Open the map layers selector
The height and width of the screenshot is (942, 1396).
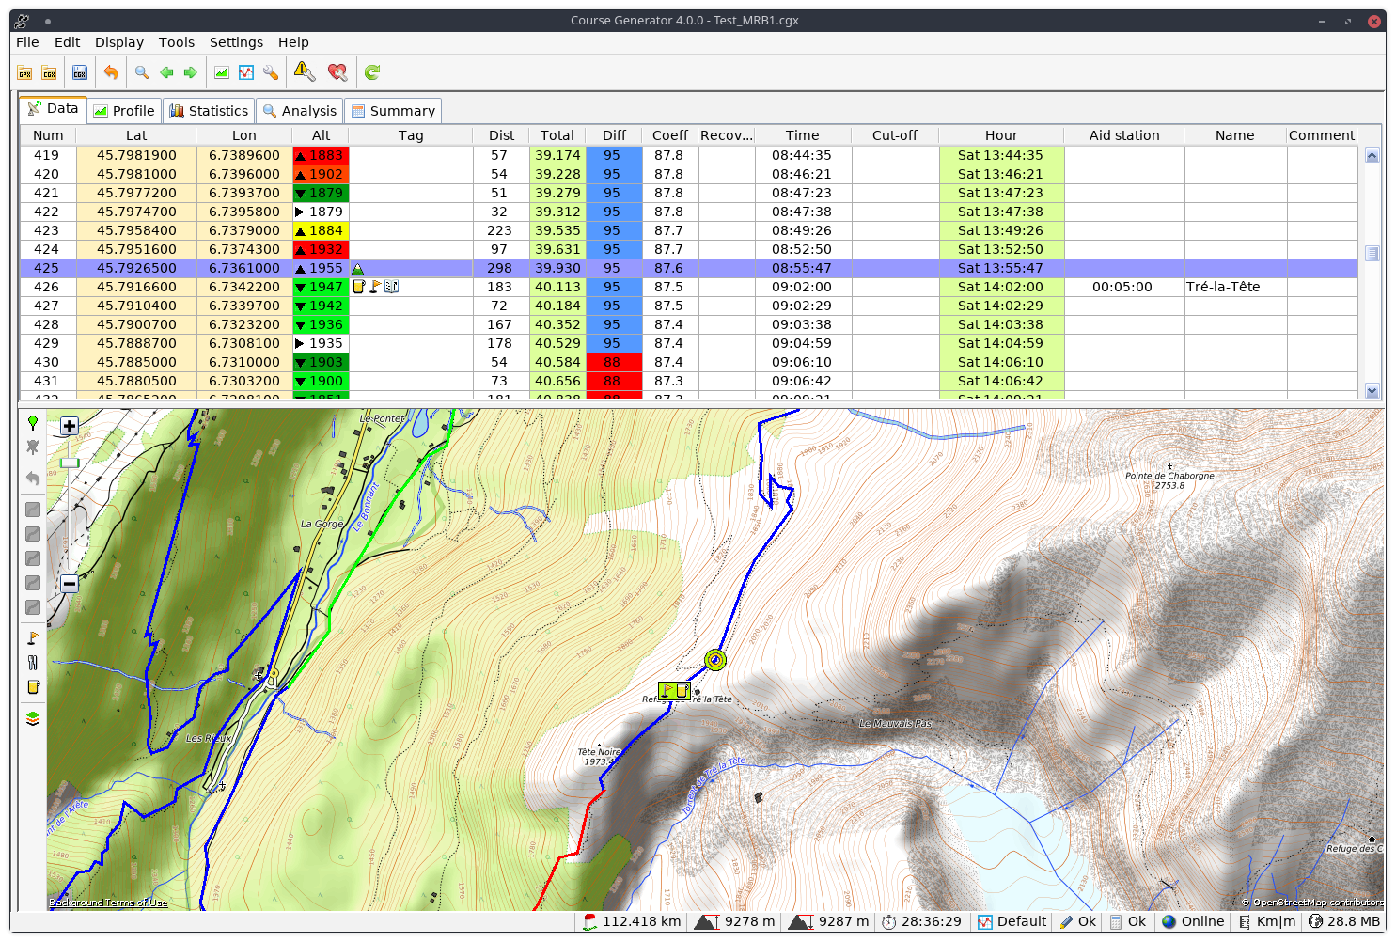pyautogui.click(x=33, y=718)
